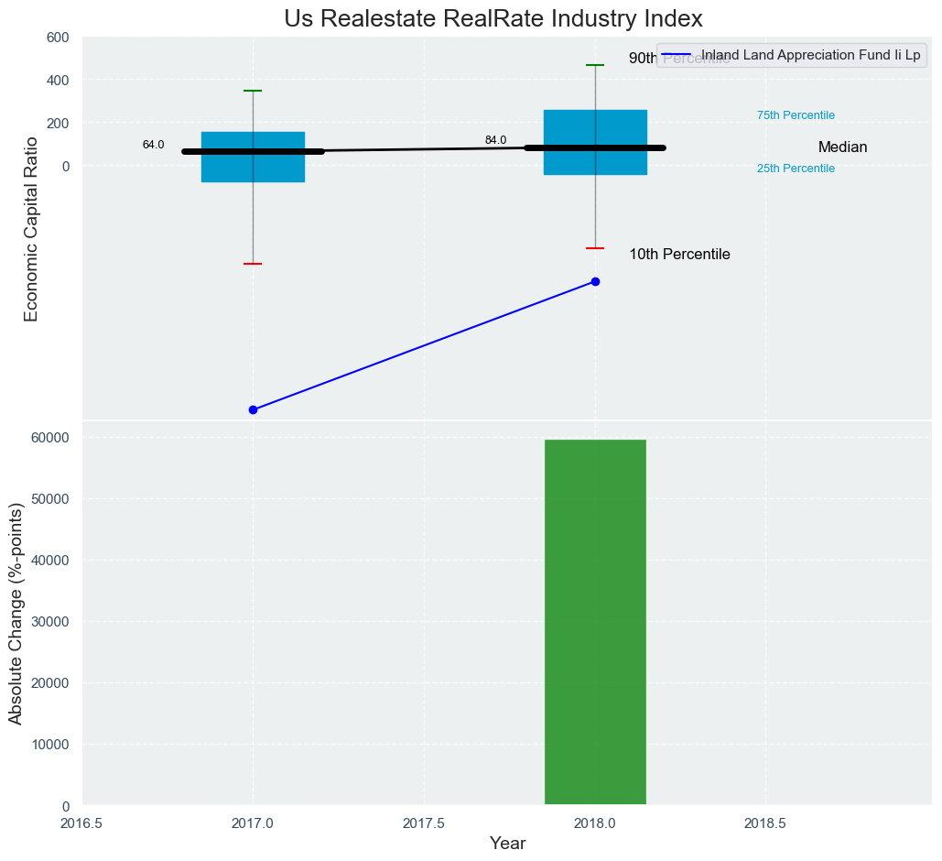Click the '75th Percentile' annotation
This screenshot has height=861, width=942.
(x=796, y=115)
